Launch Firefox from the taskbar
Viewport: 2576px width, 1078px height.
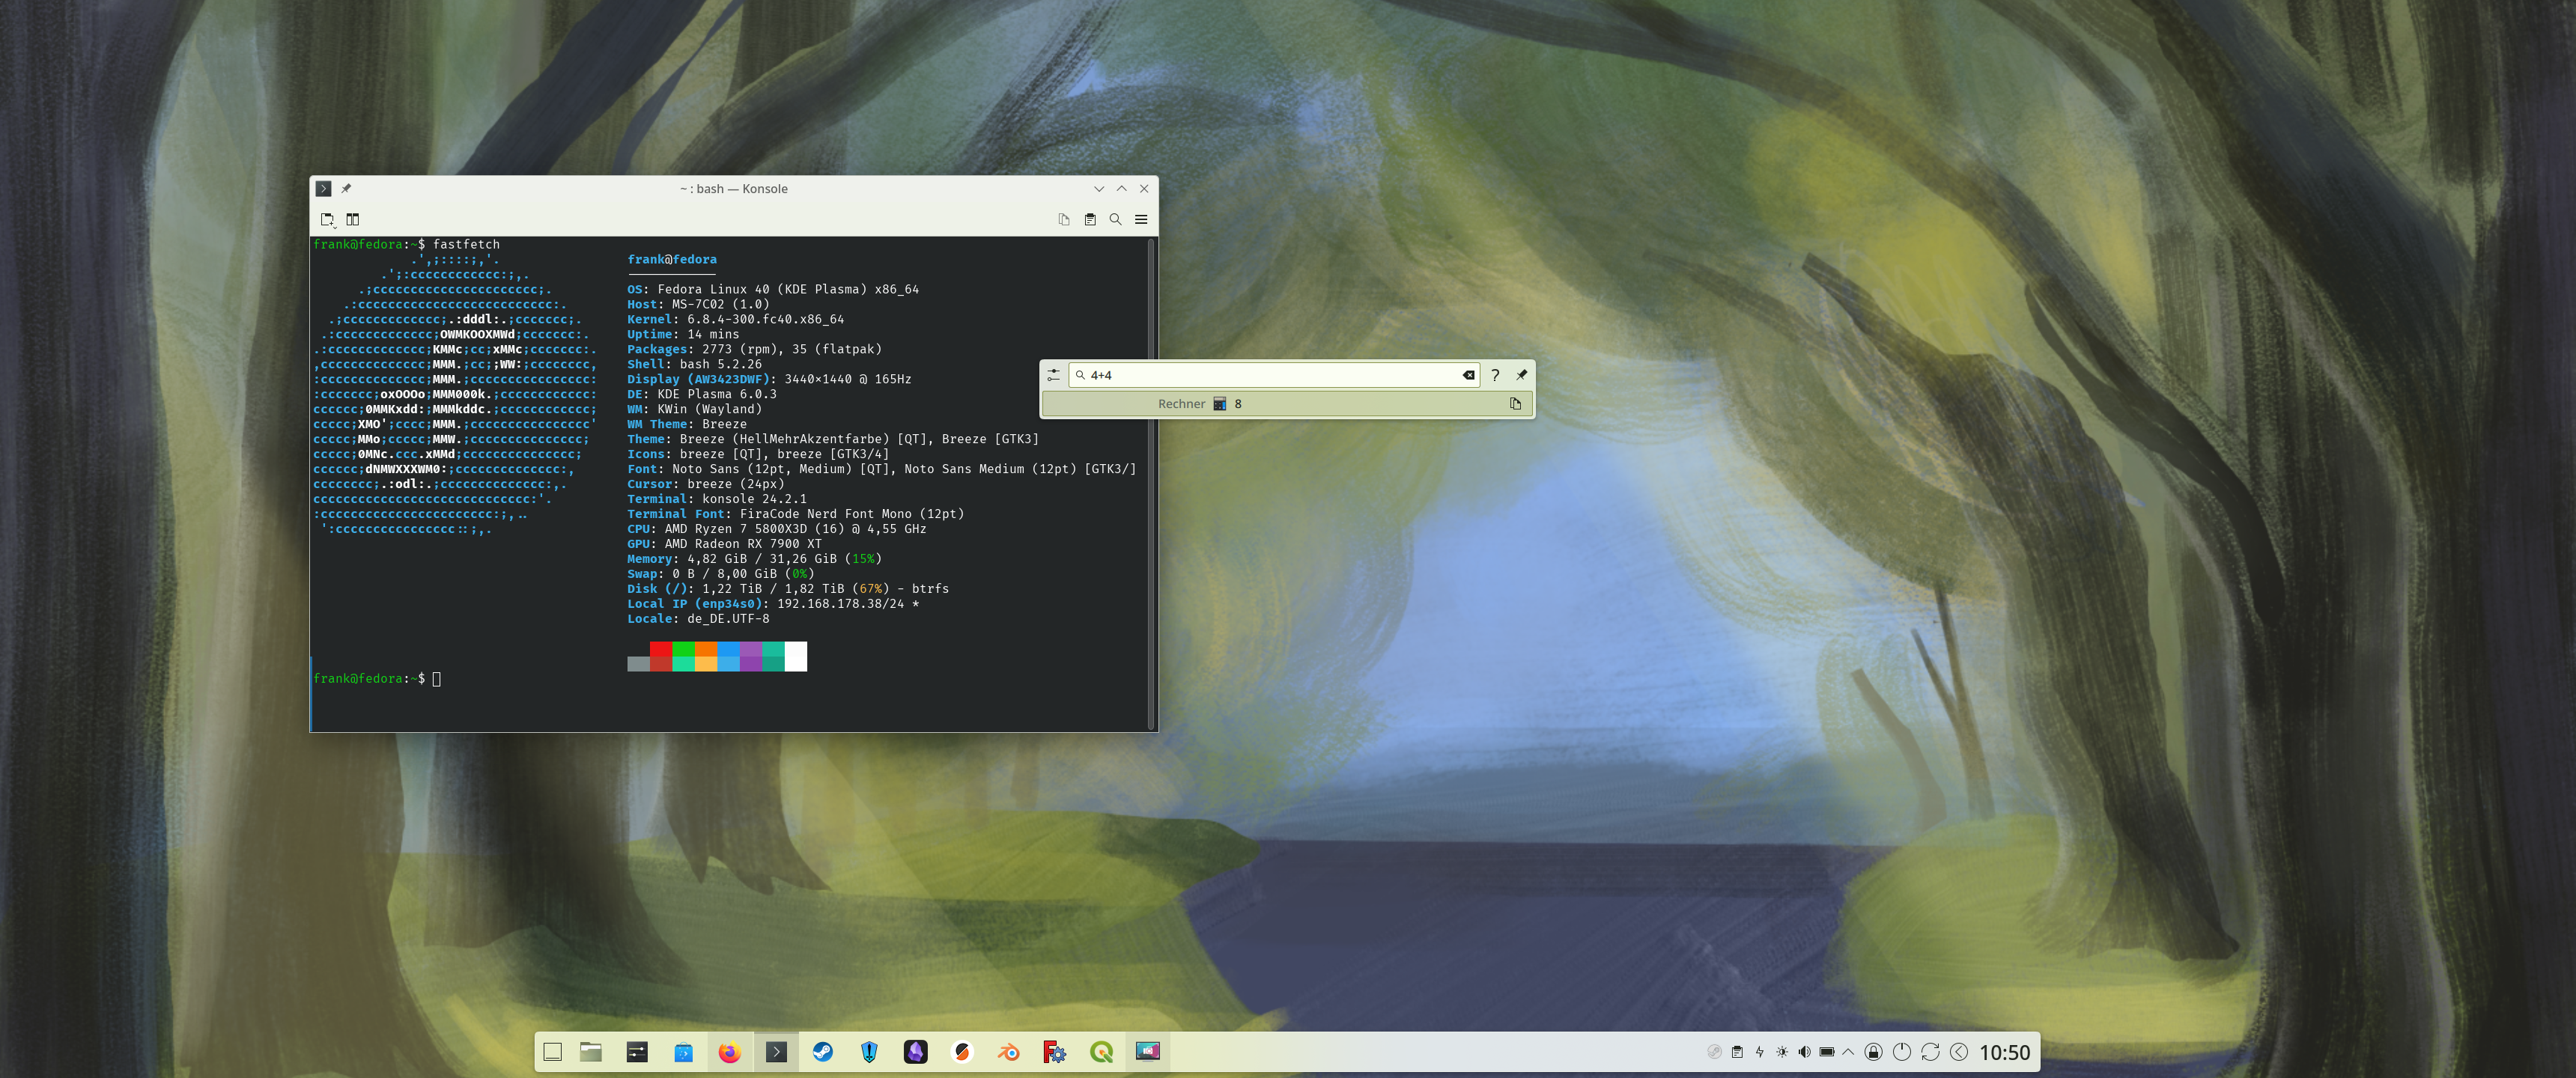point(729,1051)
